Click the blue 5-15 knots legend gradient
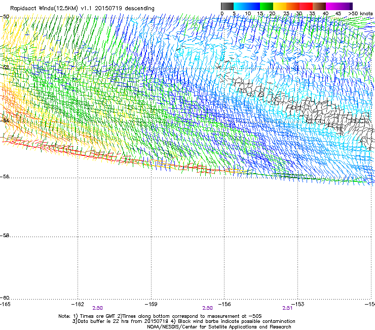Screen dimensions: 375x330 point(247,6)
